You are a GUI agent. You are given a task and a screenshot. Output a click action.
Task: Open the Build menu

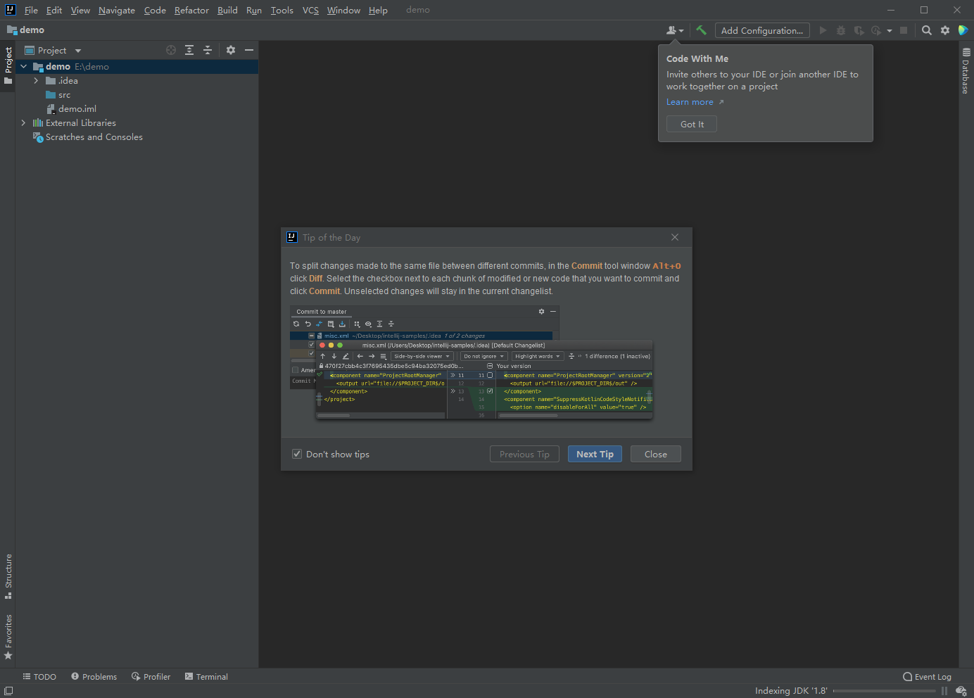point(227,10)
